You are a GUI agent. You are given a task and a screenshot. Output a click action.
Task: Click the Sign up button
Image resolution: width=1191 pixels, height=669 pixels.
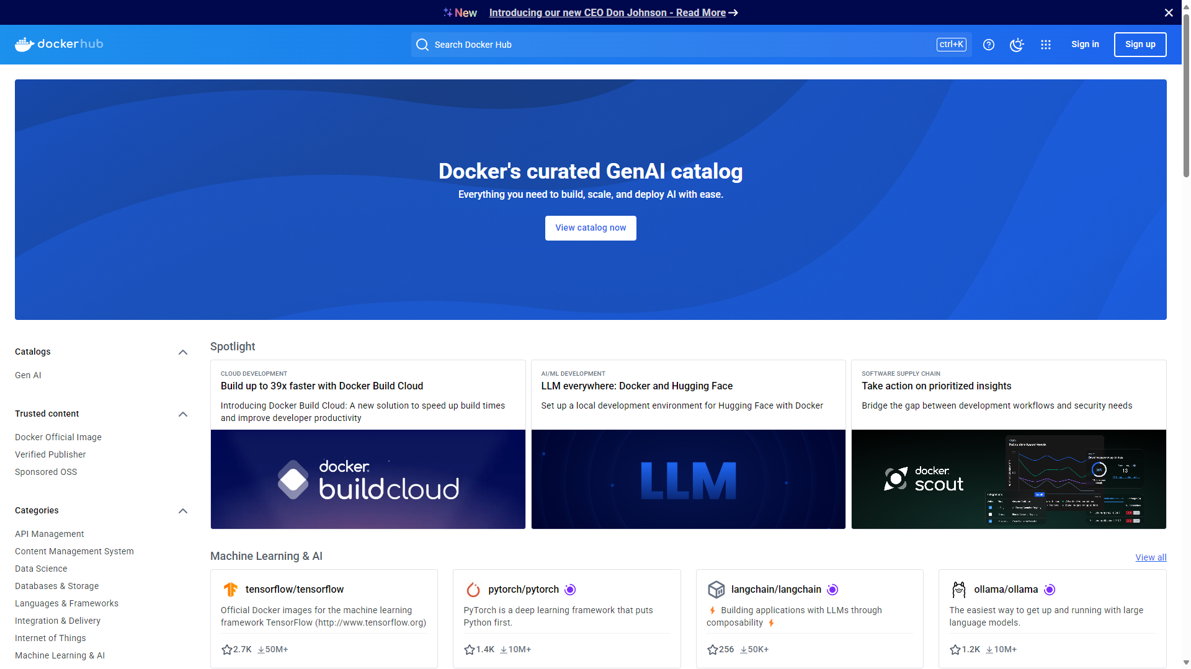coord(1140,45)
